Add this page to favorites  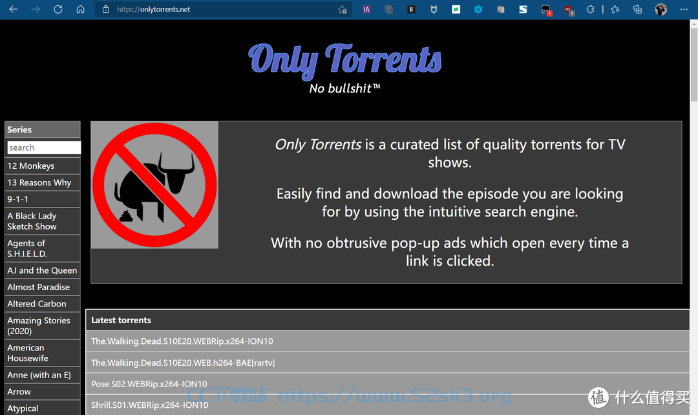coord(343,9)
